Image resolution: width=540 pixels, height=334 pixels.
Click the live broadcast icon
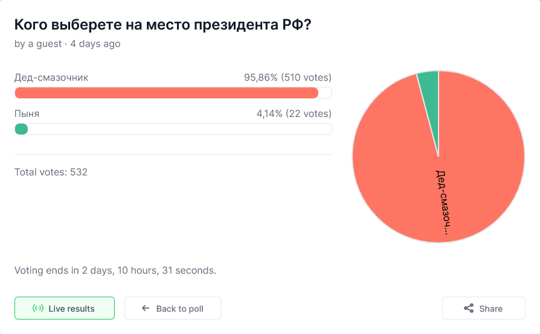coord(37,309)
